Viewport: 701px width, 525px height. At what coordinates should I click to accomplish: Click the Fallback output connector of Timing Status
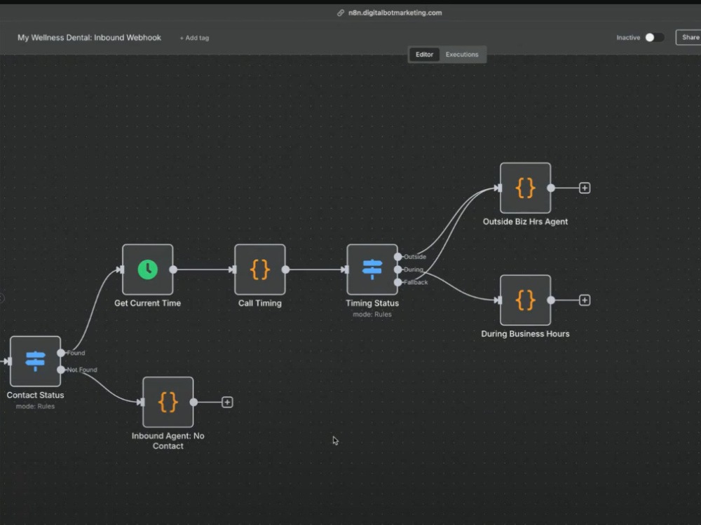click(x=397, y=282)
